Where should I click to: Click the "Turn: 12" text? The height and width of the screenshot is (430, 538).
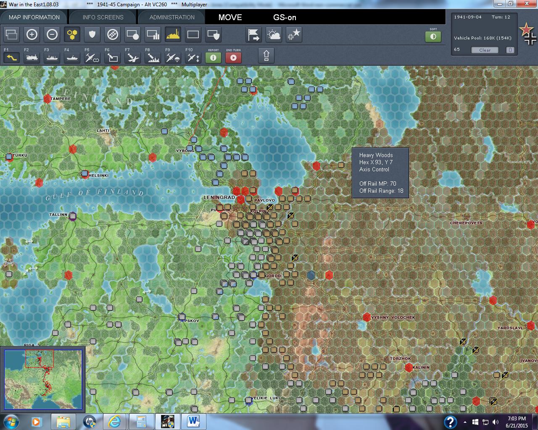[501, 17]
